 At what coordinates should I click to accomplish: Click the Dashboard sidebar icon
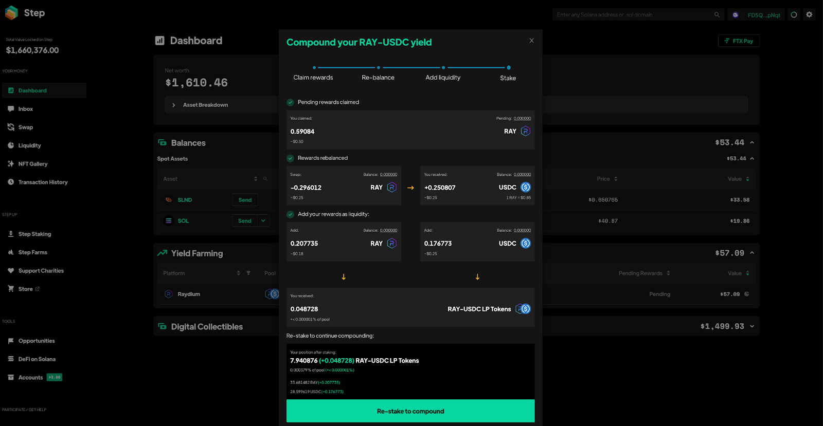click(11, 90)
